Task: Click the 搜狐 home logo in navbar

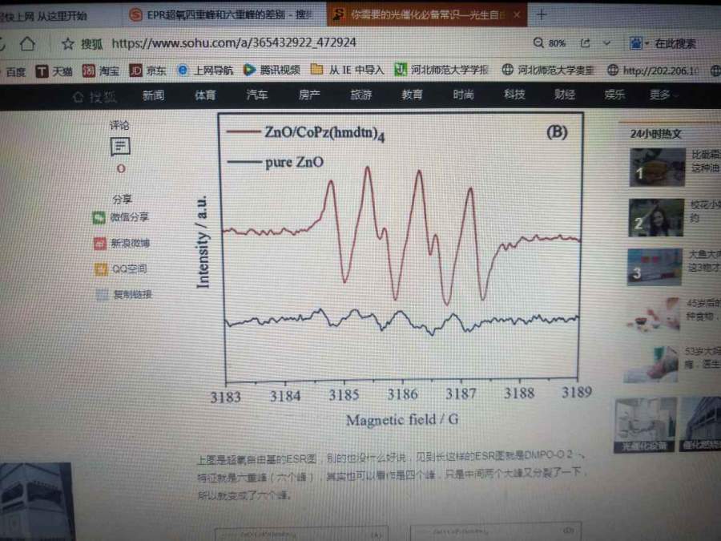Action: (x=95, y=97)
